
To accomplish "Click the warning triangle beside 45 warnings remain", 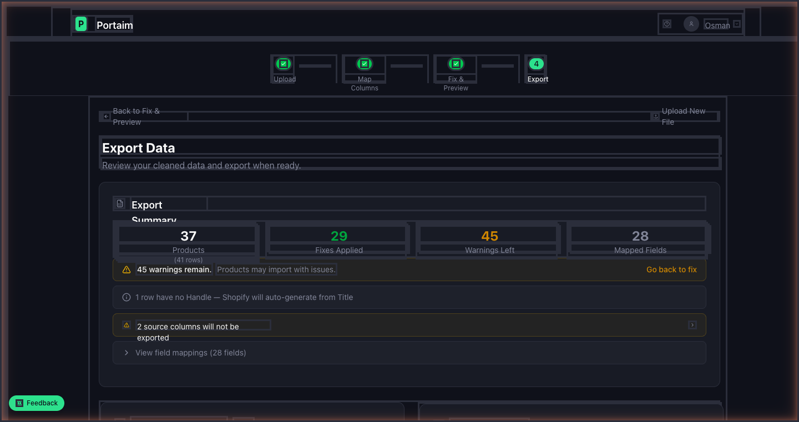I will pos(127,270).
